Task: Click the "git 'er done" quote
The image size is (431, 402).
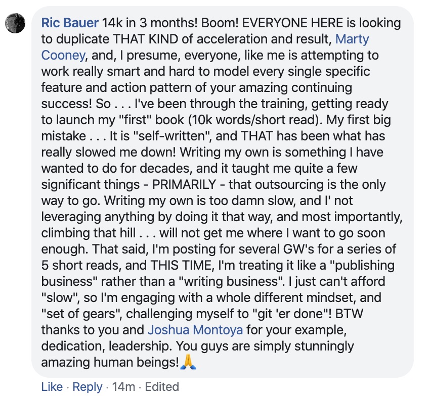Action: click(291, 314)
